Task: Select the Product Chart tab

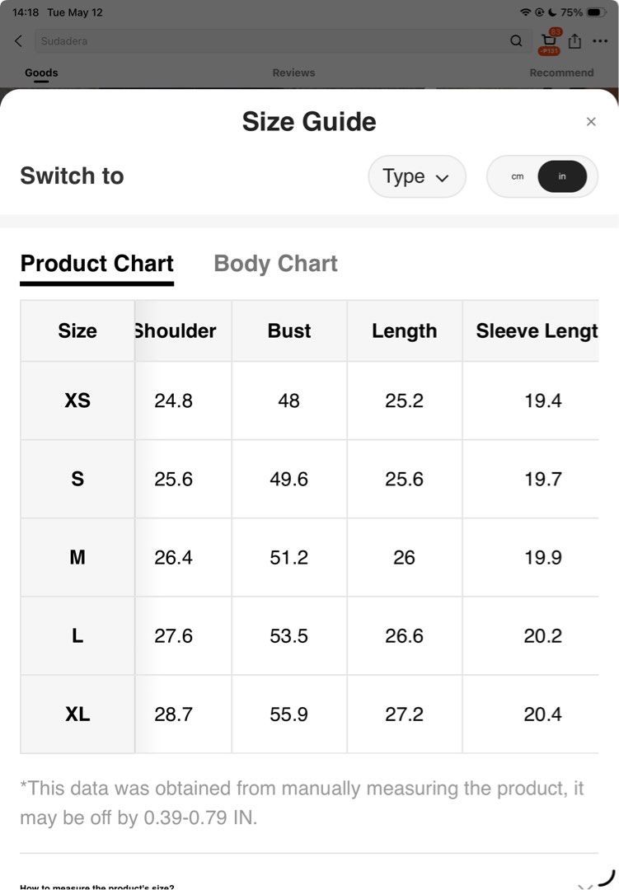Action: pos(97,264)
